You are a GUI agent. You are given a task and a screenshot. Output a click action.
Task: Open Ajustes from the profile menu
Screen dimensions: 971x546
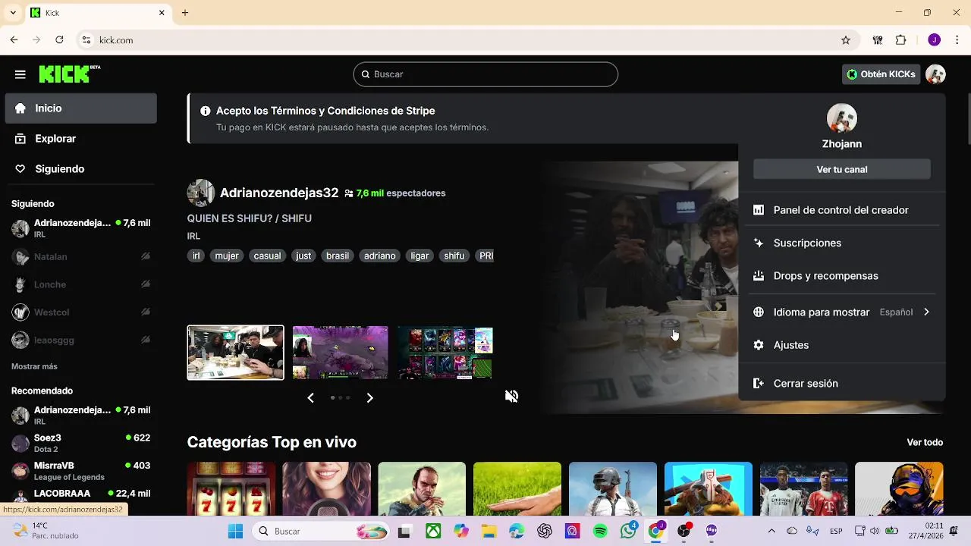pyautogui.click(x=842, y=345)
